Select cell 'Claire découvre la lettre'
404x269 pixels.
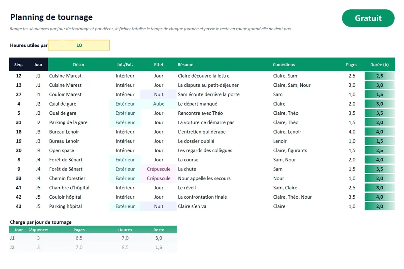point(204,76)
